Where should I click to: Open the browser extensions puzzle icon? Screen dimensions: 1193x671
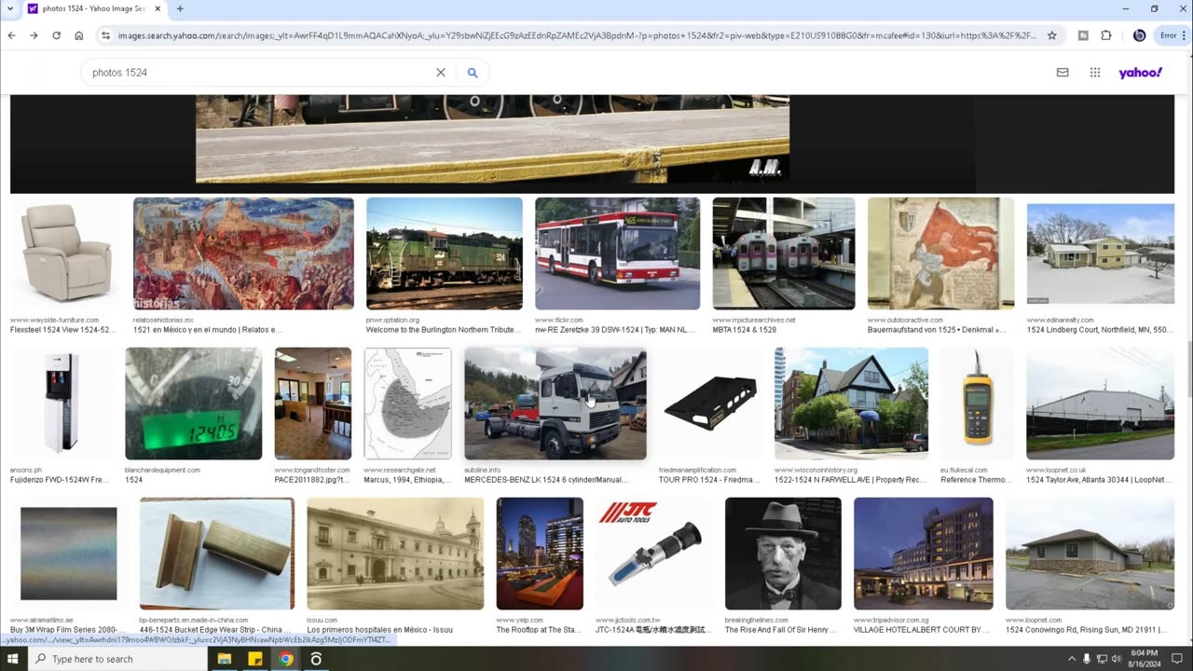[1106, 35]
